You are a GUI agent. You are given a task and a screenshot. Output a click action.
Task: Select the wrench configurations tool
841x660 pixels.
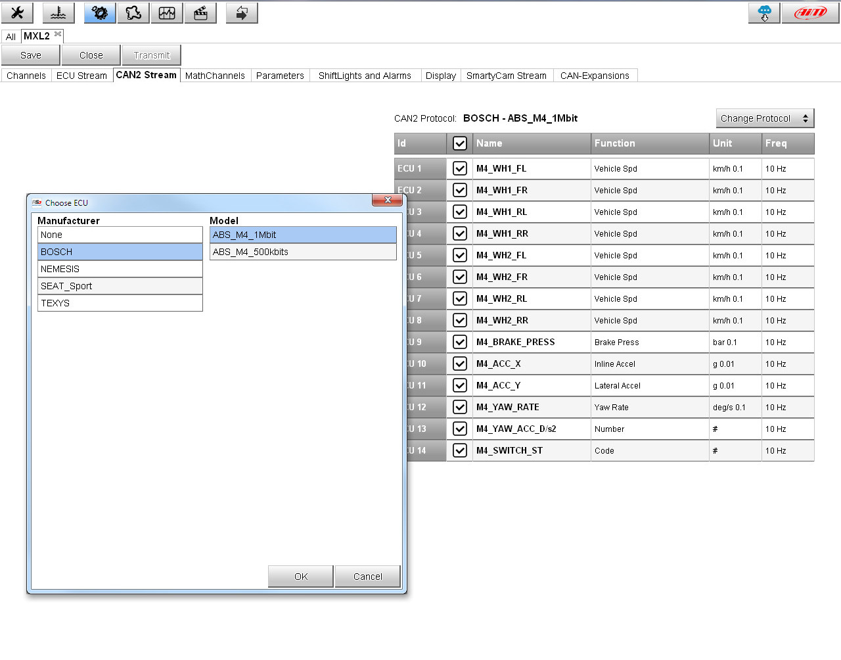point(17,12)
